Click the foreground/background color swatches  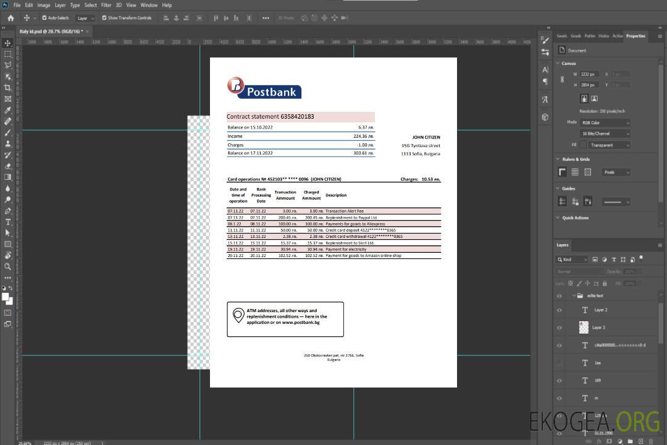(7, 299)
